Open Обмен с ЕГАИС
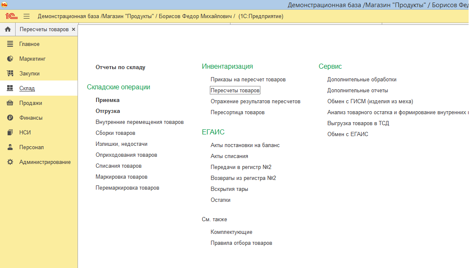 [x=348, y=134]
